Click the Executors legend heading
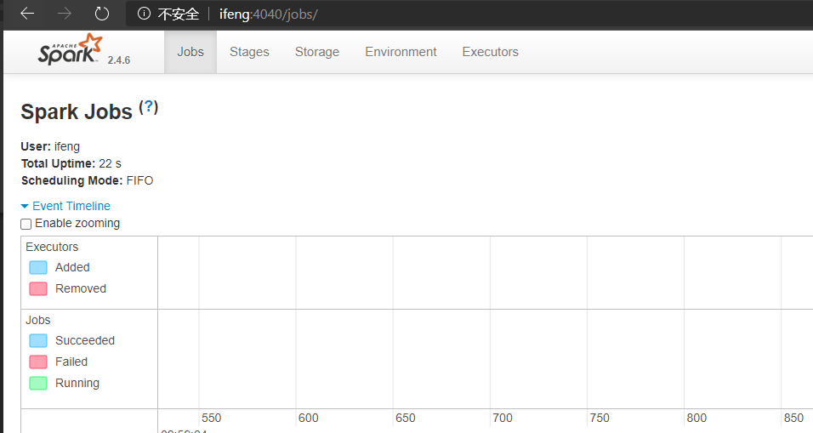This screenshot has height=433, width=813. (x=52, y=247)
